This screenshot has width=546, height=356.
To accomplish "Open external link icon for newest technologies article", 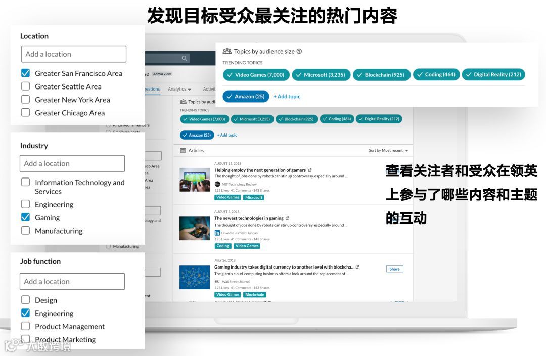I will click(287, 218).
